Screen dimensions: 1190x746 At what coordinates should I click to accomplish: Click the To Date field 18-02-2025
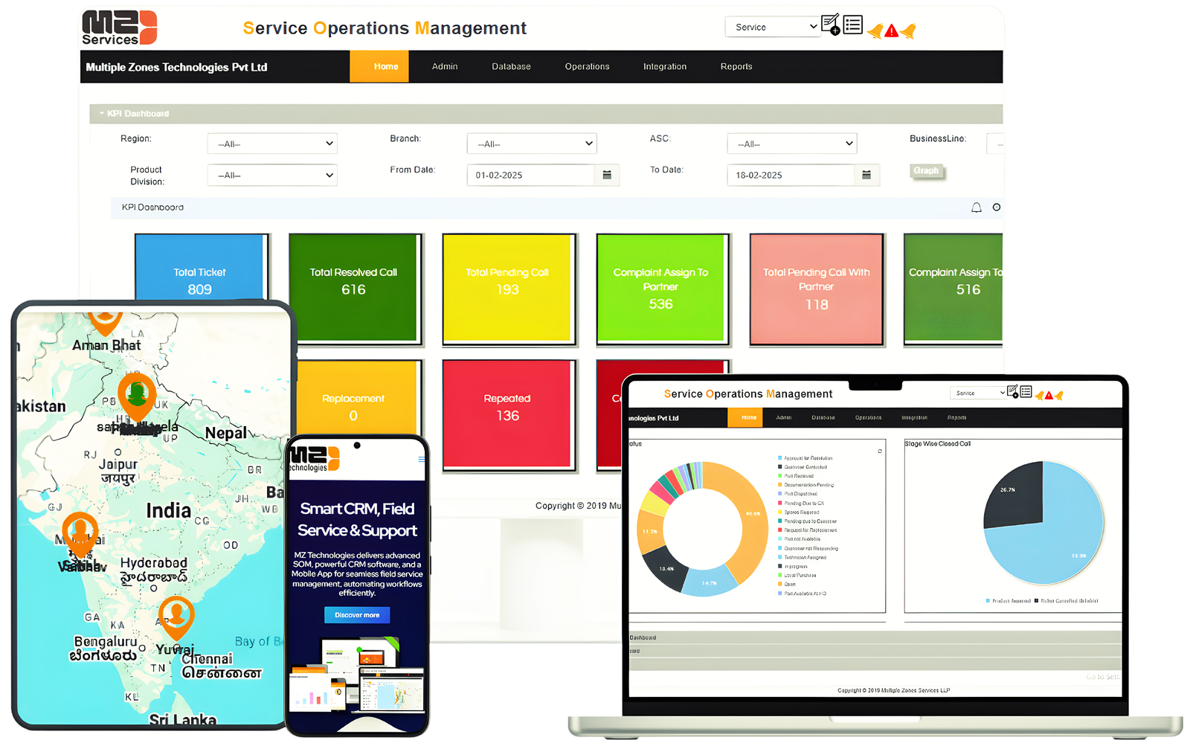point(791,175)
